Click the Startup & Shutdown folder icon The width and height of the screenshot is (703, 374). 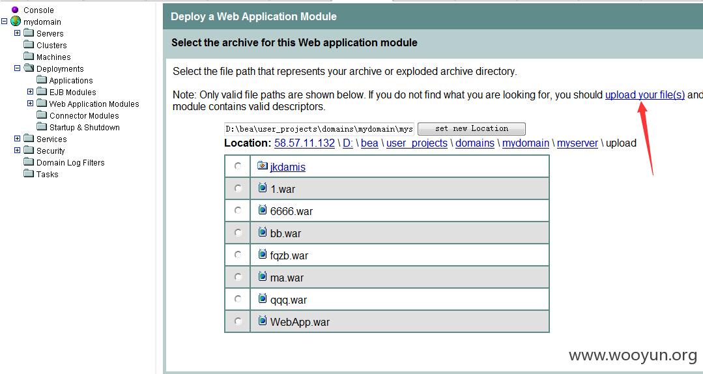click(x=42, y=126)
